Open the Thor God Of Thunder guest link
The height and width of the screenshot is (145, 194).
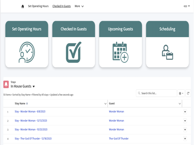[119, 138]
